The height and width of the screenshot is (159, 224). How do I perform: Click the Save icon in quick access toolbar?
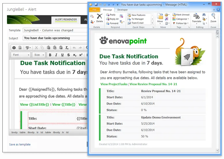(x=96, y=5)
